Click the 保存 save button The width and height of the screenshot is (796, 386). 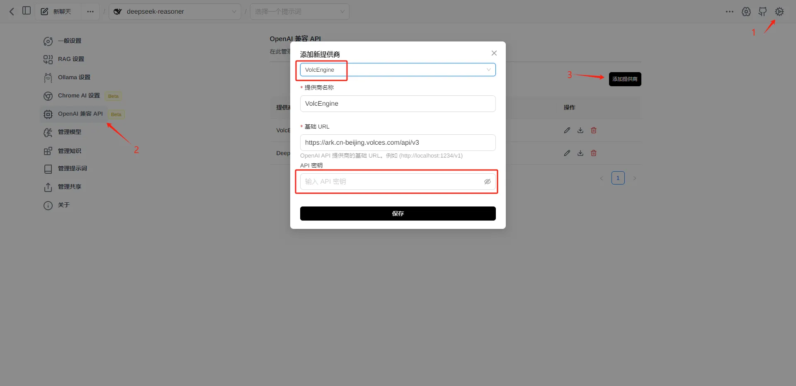click(397, 214)
